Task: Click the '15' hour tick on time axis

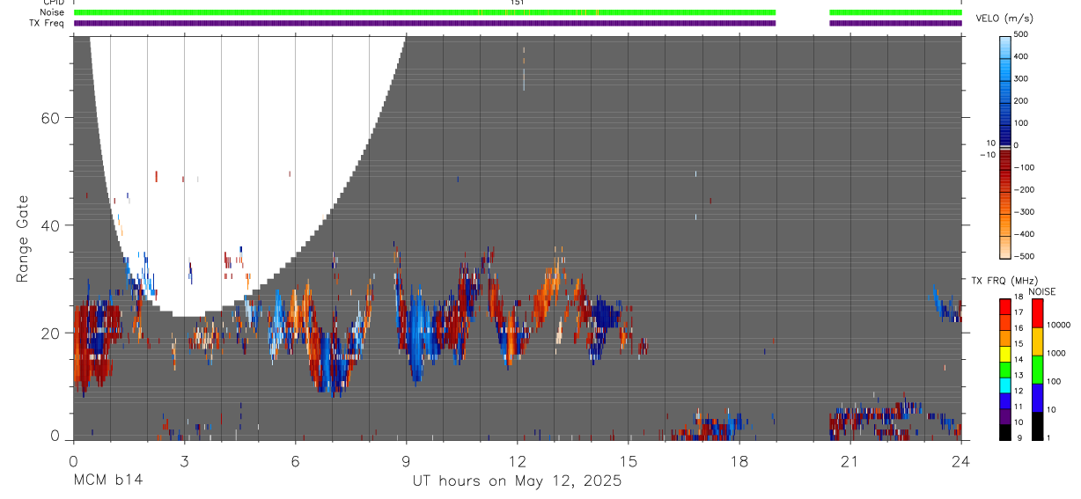Action: pos(629,460)
